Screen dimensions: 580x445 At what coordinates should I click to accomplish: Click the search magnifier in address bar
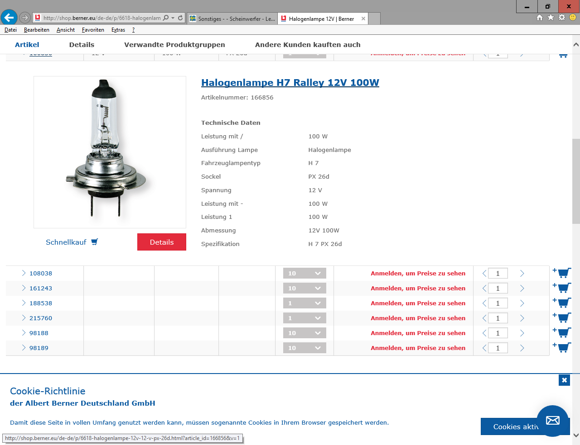click(166, 18)
